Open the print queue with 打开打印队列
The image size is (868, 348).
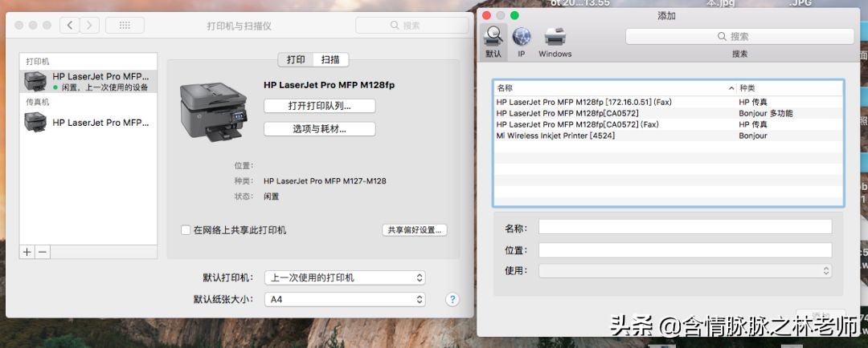tap(319, 106)
